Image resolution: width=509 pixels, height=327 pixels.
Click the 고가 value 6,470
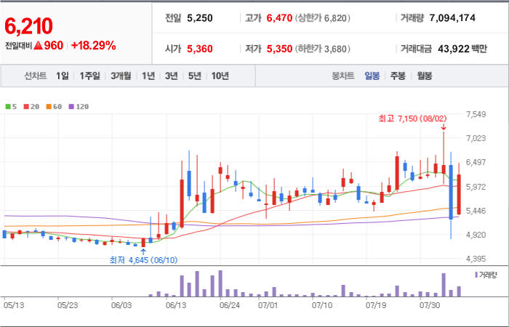(279, 18)
